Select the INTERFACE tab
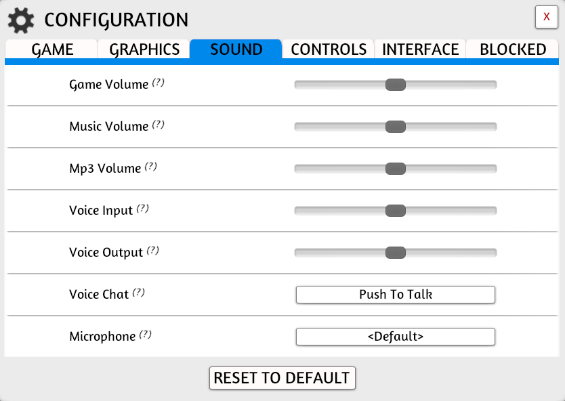Screen dimensions: 565x401 coord(420,49)
